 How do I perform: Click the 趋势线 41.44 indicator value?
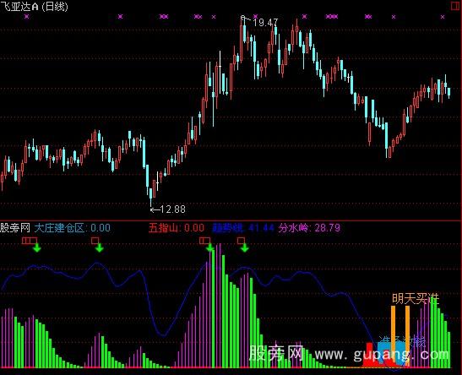(243, 228)
